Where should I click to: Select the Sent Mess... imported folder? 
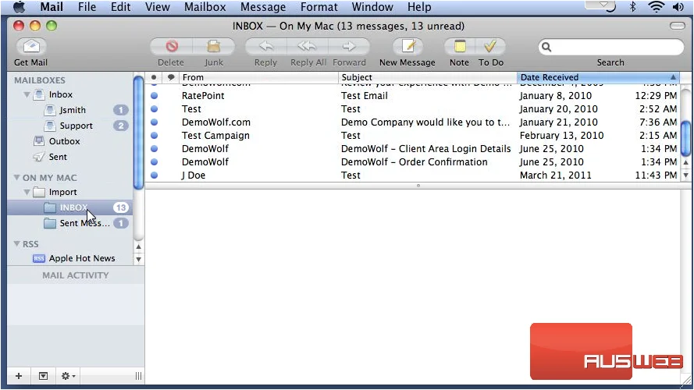coord(69,223)
